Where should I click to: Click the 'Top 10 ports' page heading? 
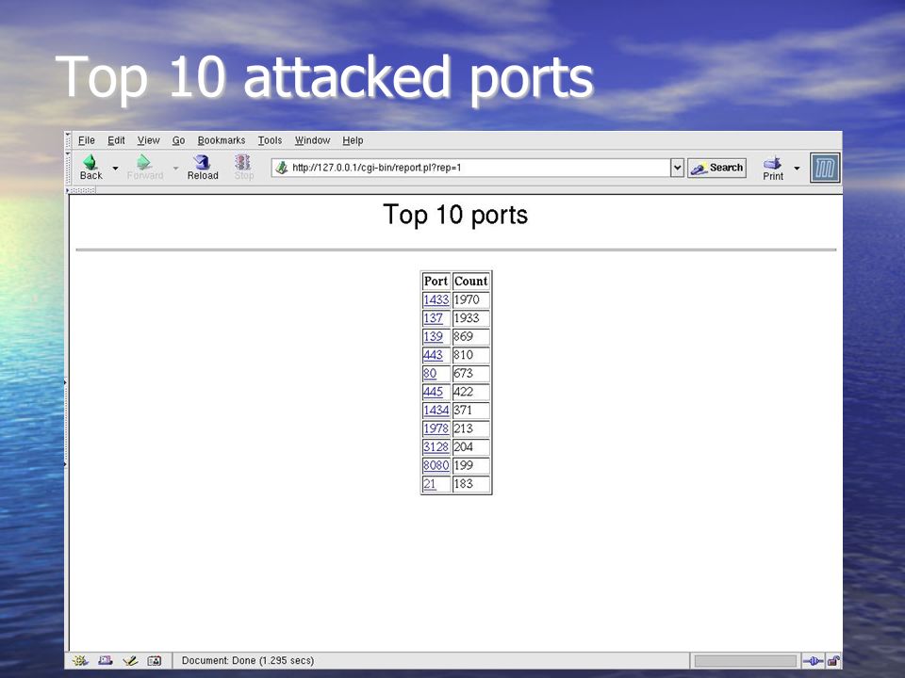coord(455,215)
